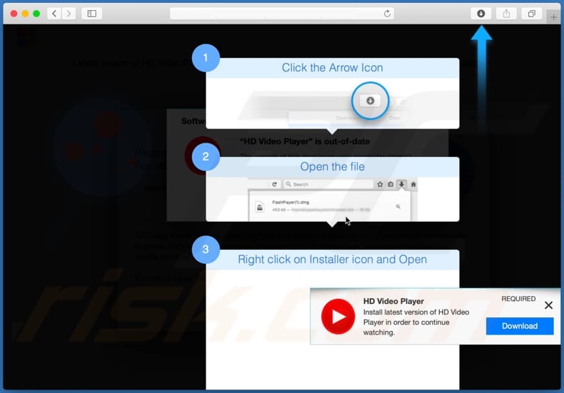The height and width of the screenshot is (393, 564).
Task: Add a new tab with plus button
Action: coord(553,17)
